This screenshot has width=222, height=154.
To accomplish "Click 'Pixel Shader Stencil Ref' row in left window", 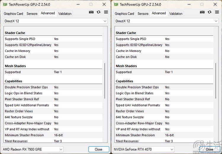I will coord(53,99).
